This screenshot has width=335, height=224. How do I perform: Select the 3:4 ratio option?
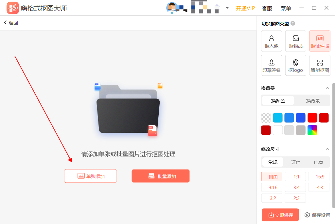coord(295,187)
